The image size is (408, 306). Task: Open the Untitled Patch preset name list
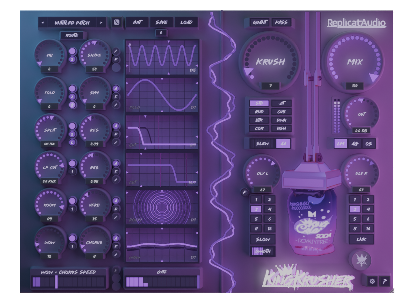72,23
